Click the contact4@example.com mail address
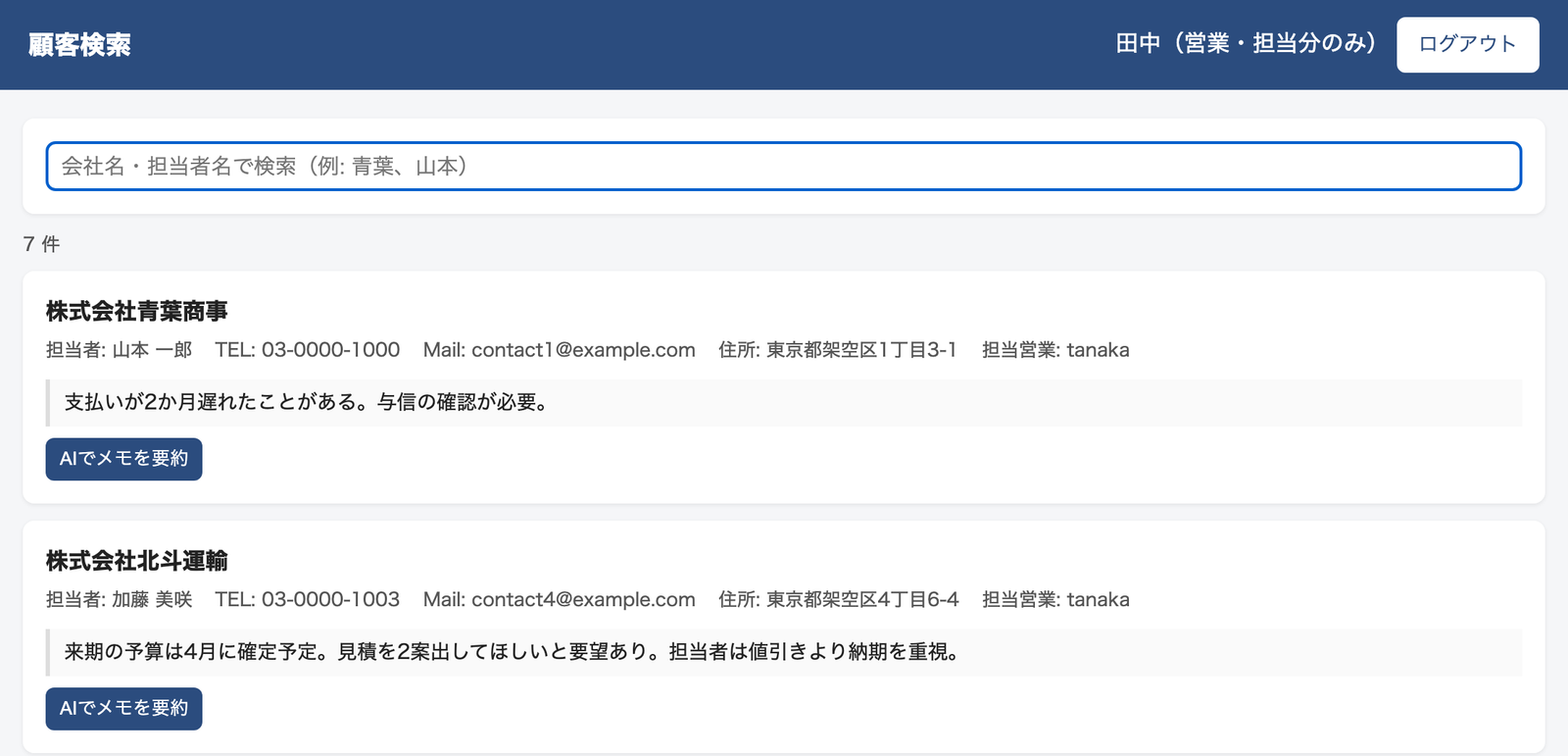This screenshot has width=1568, height=756. 583,600
